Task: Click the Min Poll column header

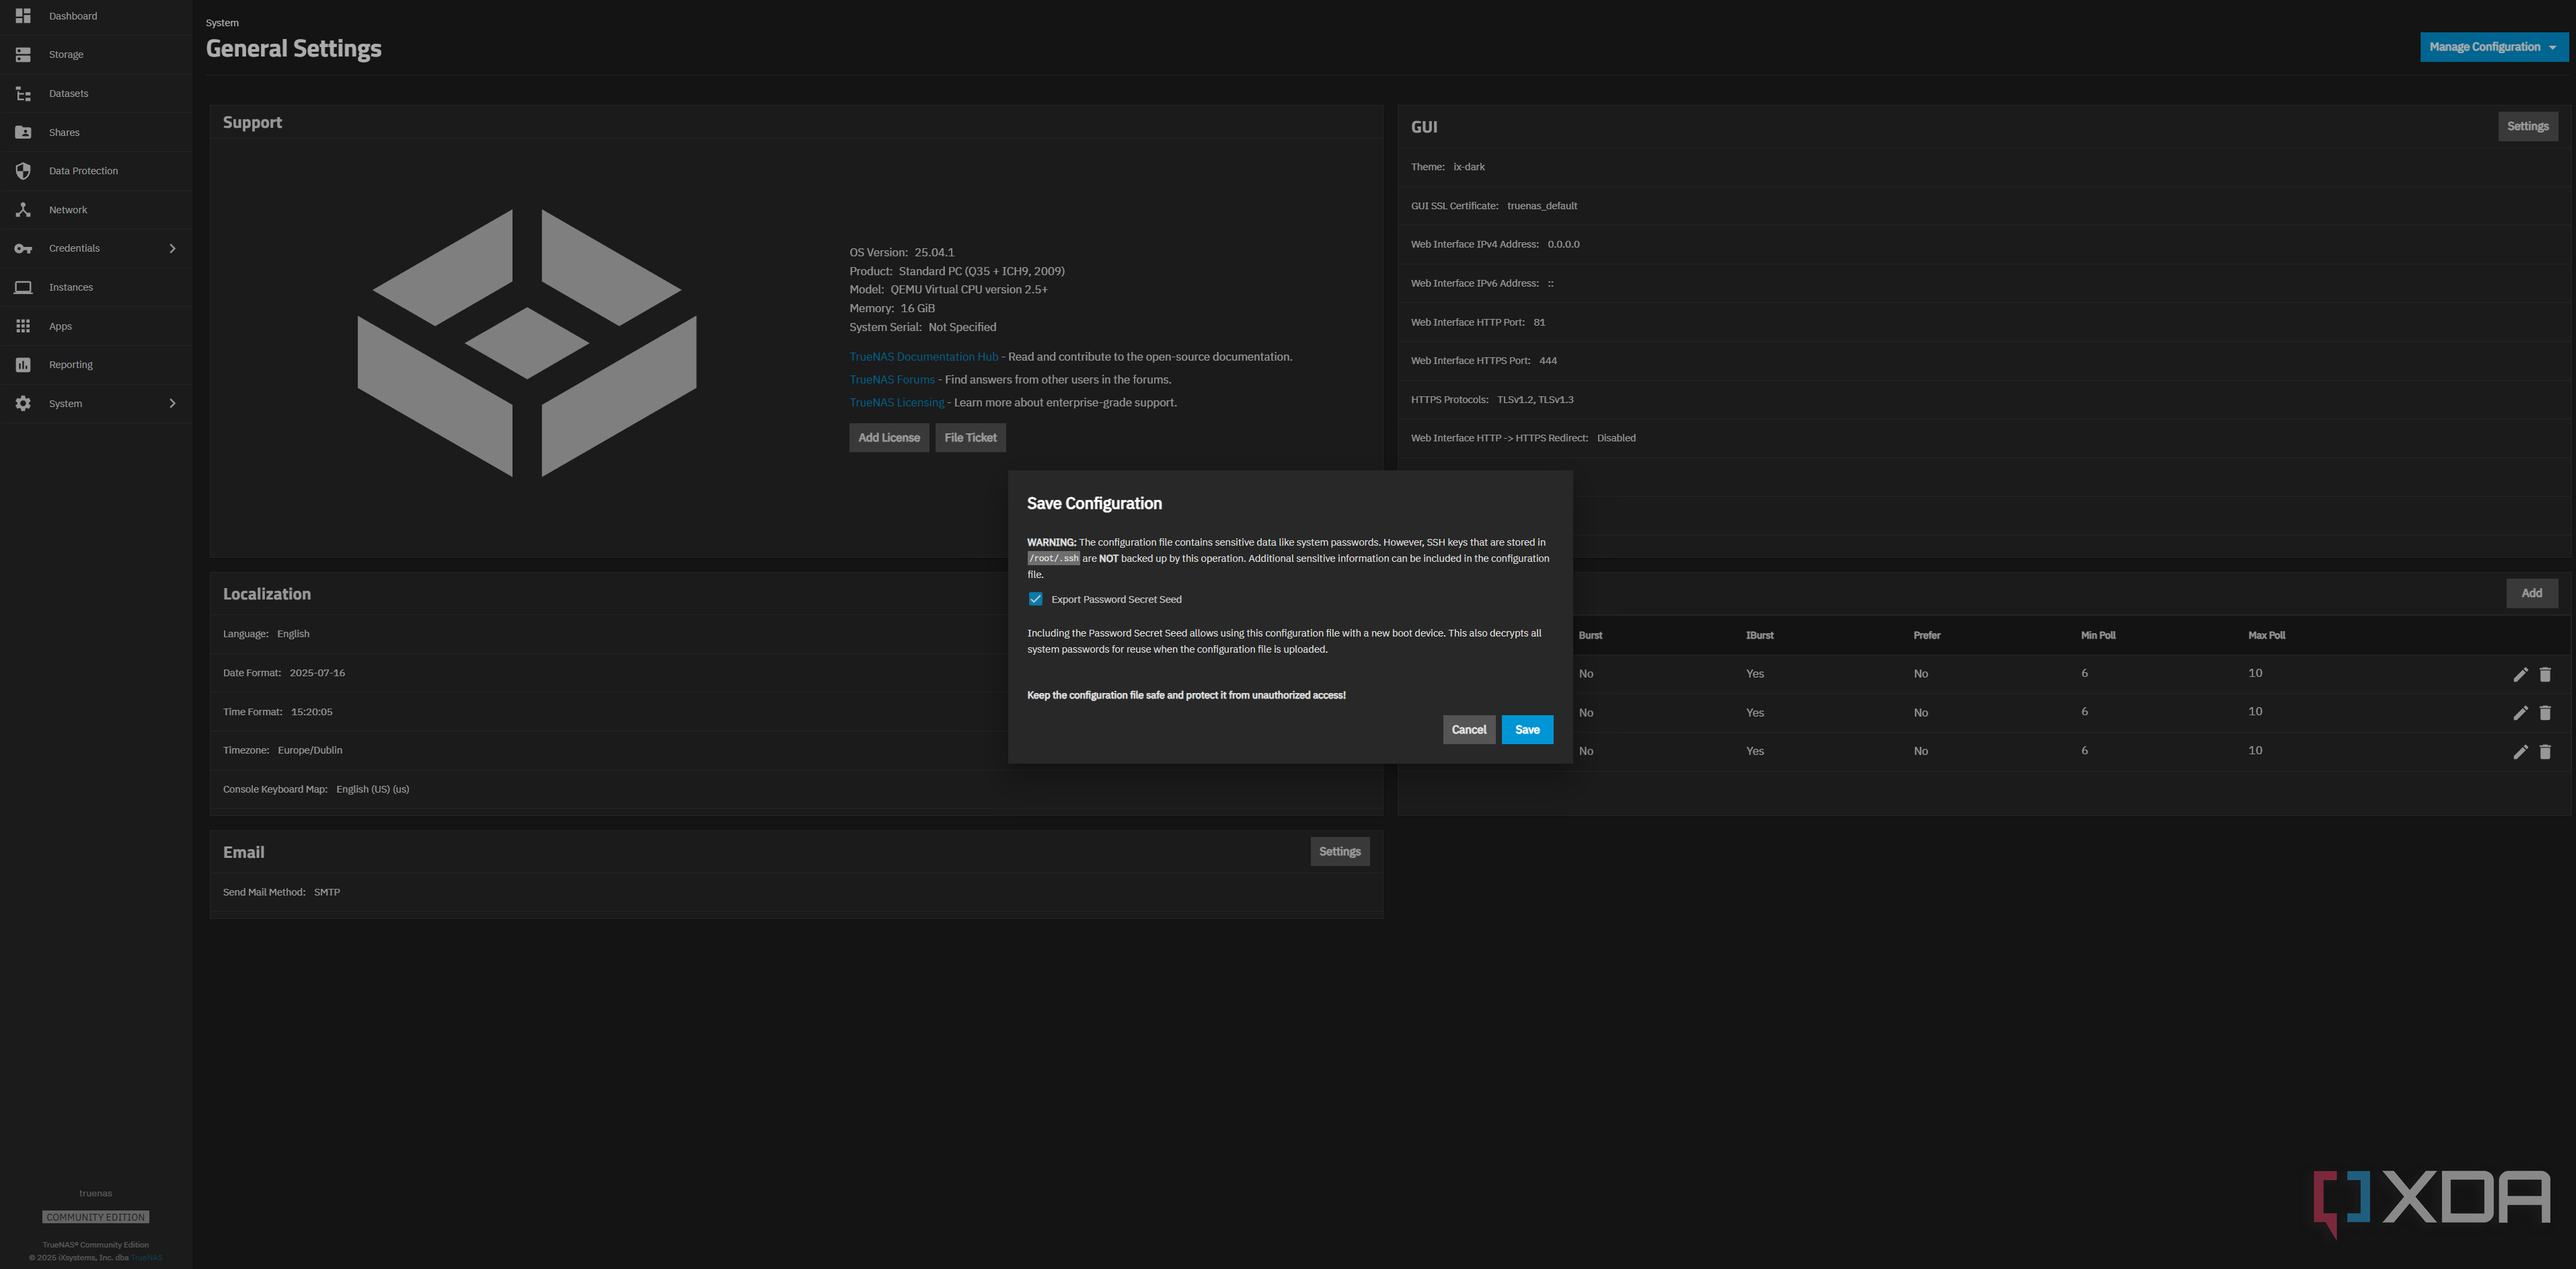Action: 2097,635
